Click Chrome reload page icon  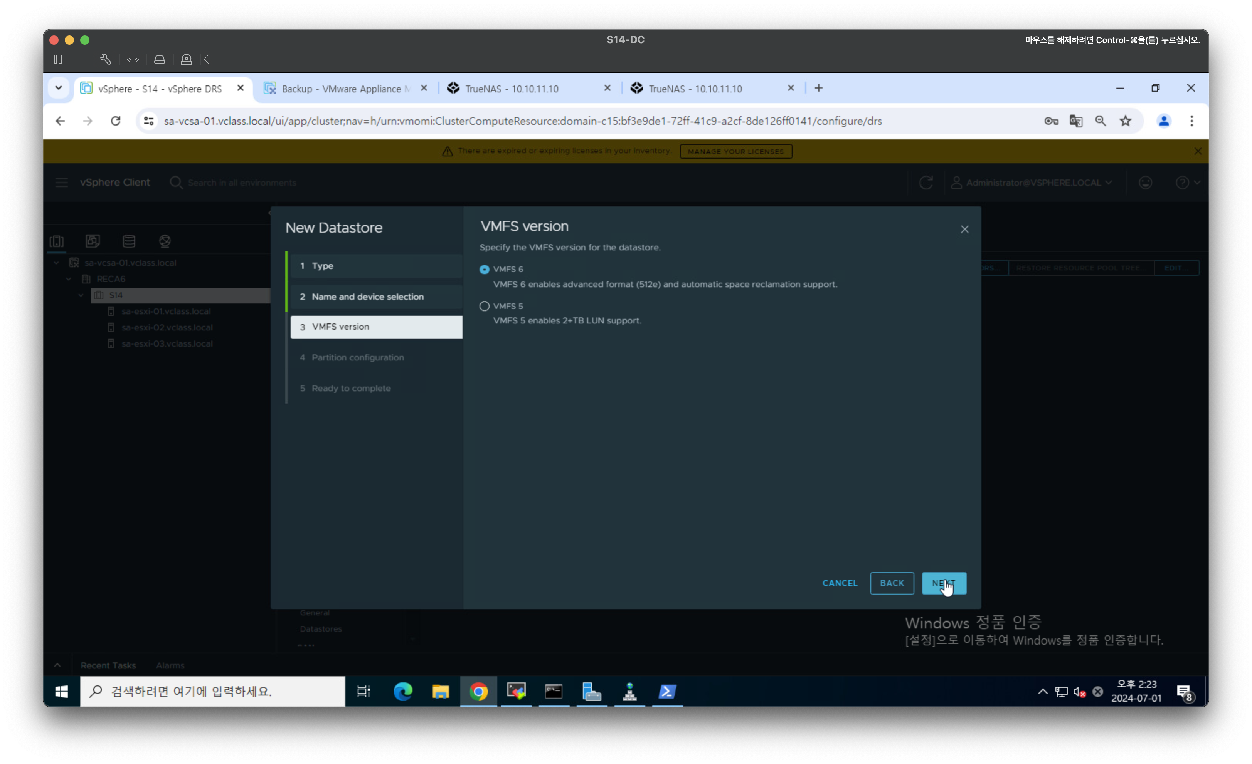[x=116, y=121]
